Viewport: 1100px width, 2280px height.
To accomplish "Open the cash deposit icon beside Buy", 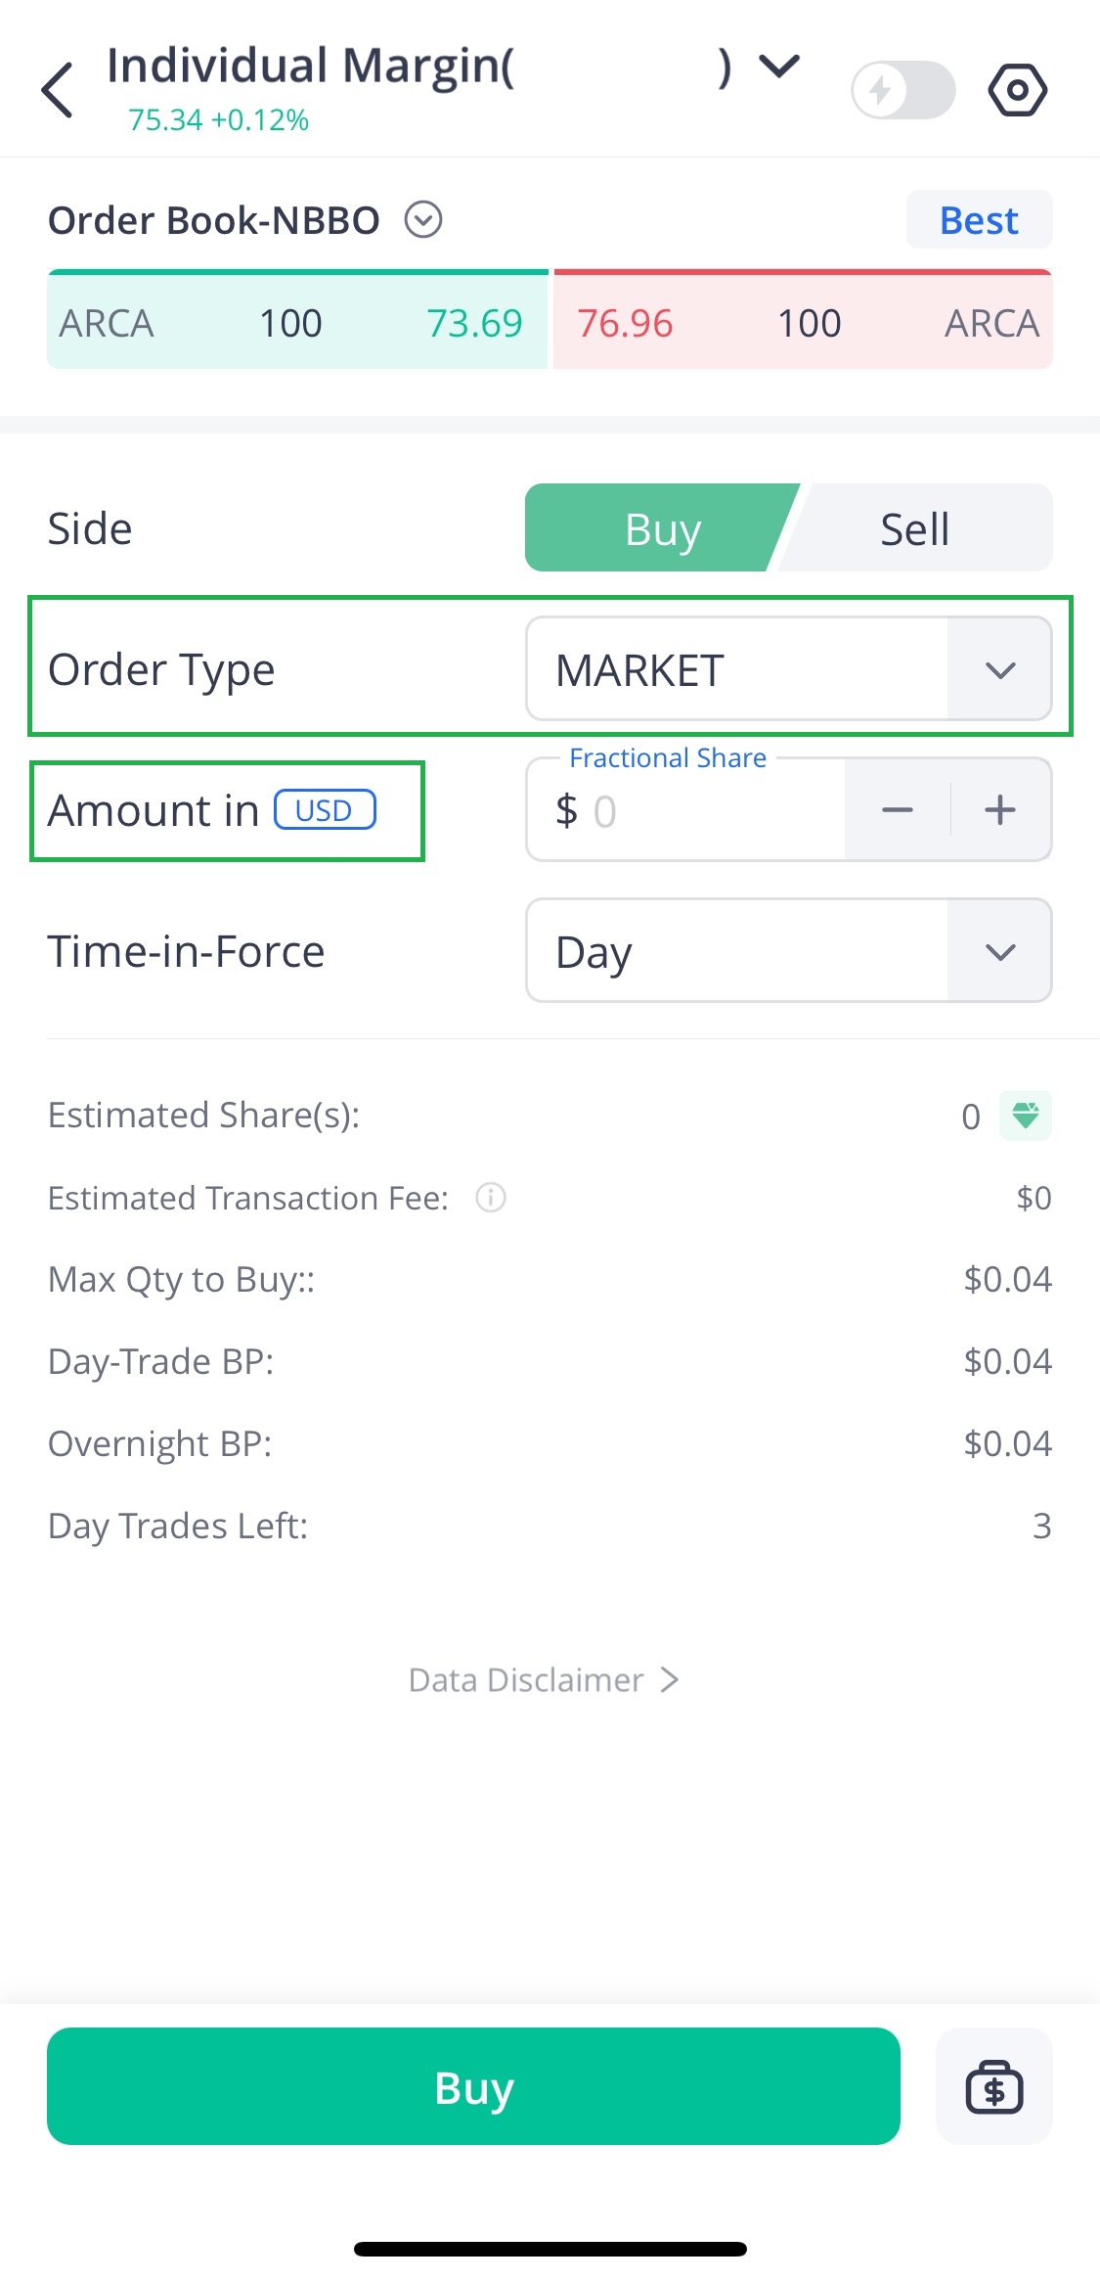I will coord(993,2086).
